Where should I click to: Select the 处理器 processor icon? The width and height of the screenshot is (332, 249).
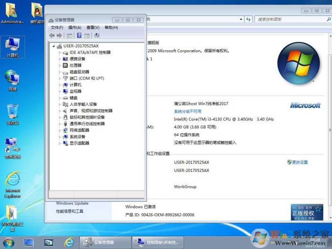66,66
